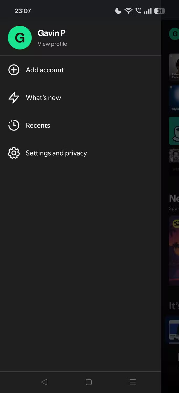The width and height of the screenshot is (179, 393).
Task: Open the Add account plus icon
Action: point(14,70)
